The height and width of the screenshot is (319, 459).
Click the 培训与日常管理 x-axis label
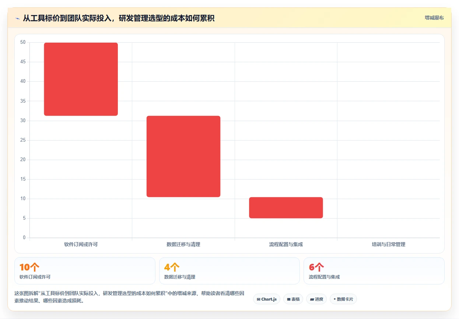389,244
